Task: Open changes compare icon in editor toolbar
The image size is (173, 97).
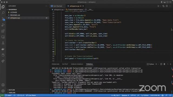Action: point(163,6)
